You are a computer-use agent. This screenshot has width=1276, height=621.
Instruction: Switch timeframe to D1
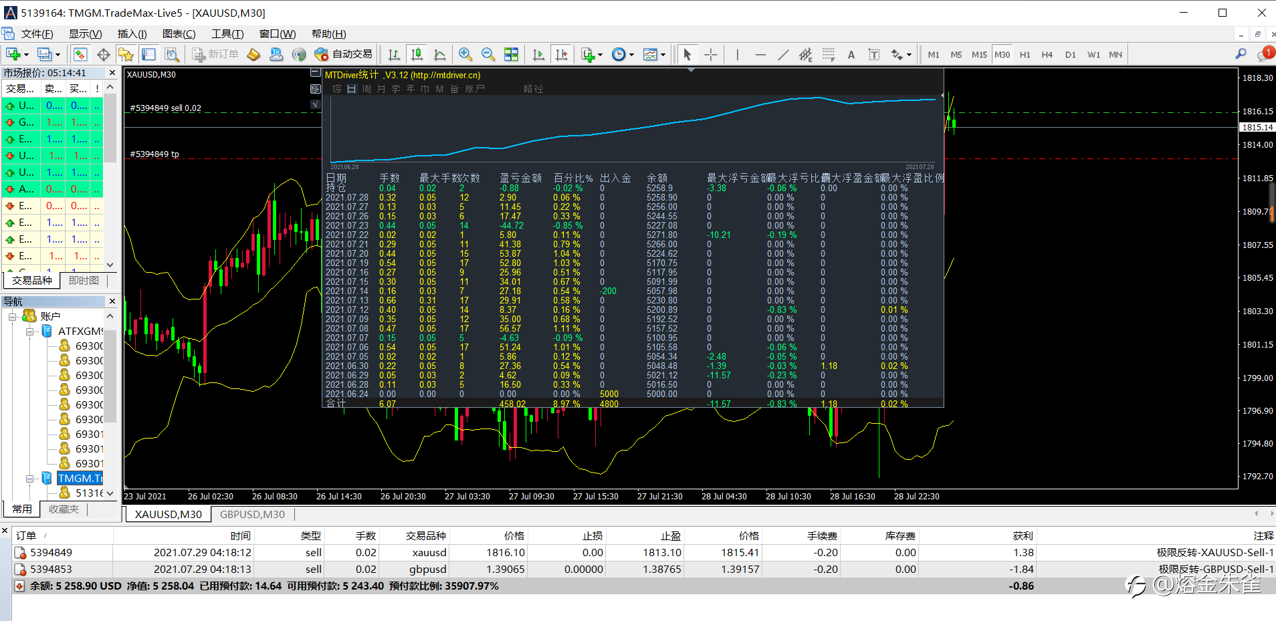click(1070, 55)
